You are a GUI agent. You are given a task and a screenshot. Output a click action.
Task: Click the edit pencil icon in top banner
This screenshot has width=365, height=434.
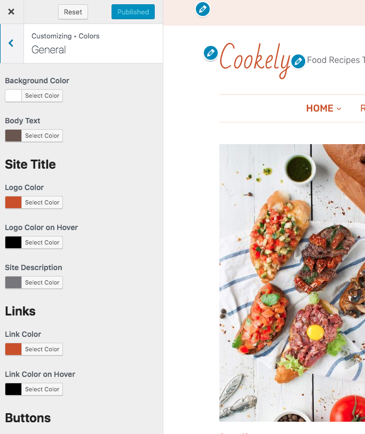[203, 9]
